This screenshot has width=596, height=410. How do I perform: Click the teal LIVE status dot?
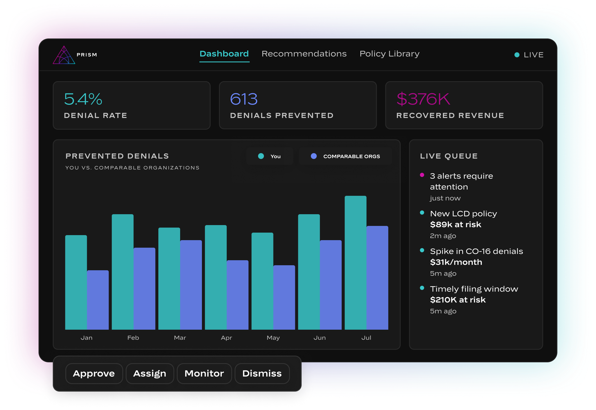(517, 55)
